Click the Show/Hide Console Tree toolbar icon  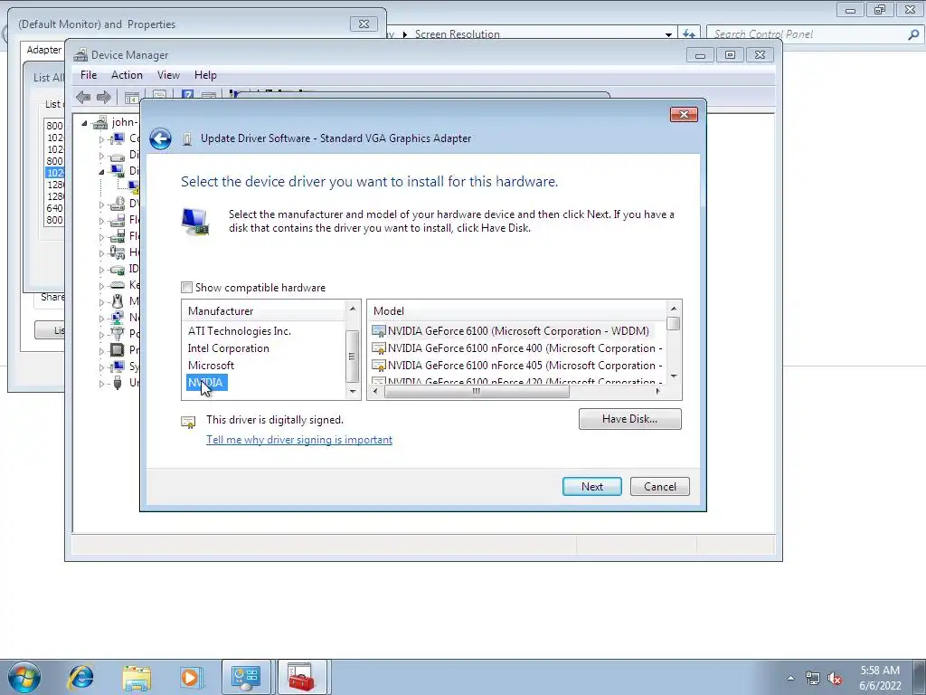(132, 98)
